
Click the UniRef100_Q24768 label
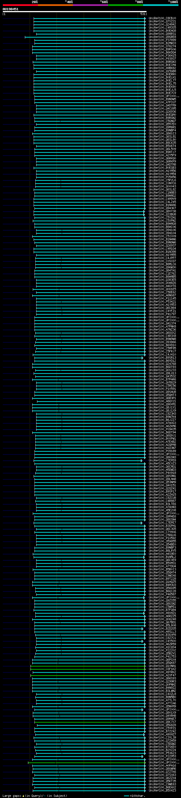coord(162,364)
